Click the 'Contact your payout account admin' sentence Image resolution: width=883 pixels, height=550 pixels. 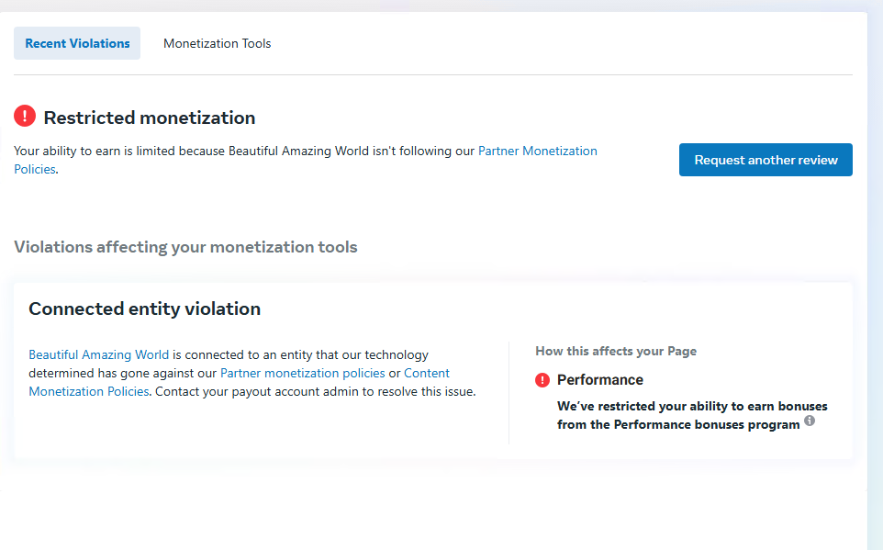[x=315, y=391]
